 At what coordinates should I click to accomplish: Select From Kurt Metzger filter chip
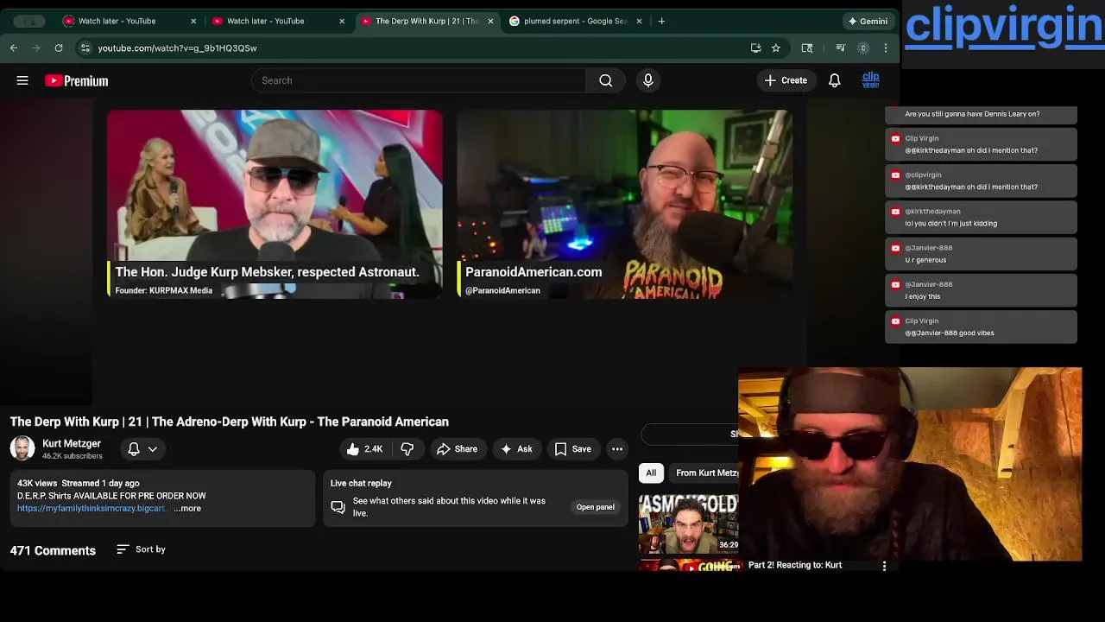pyautogui.click(x=705, y=473)
